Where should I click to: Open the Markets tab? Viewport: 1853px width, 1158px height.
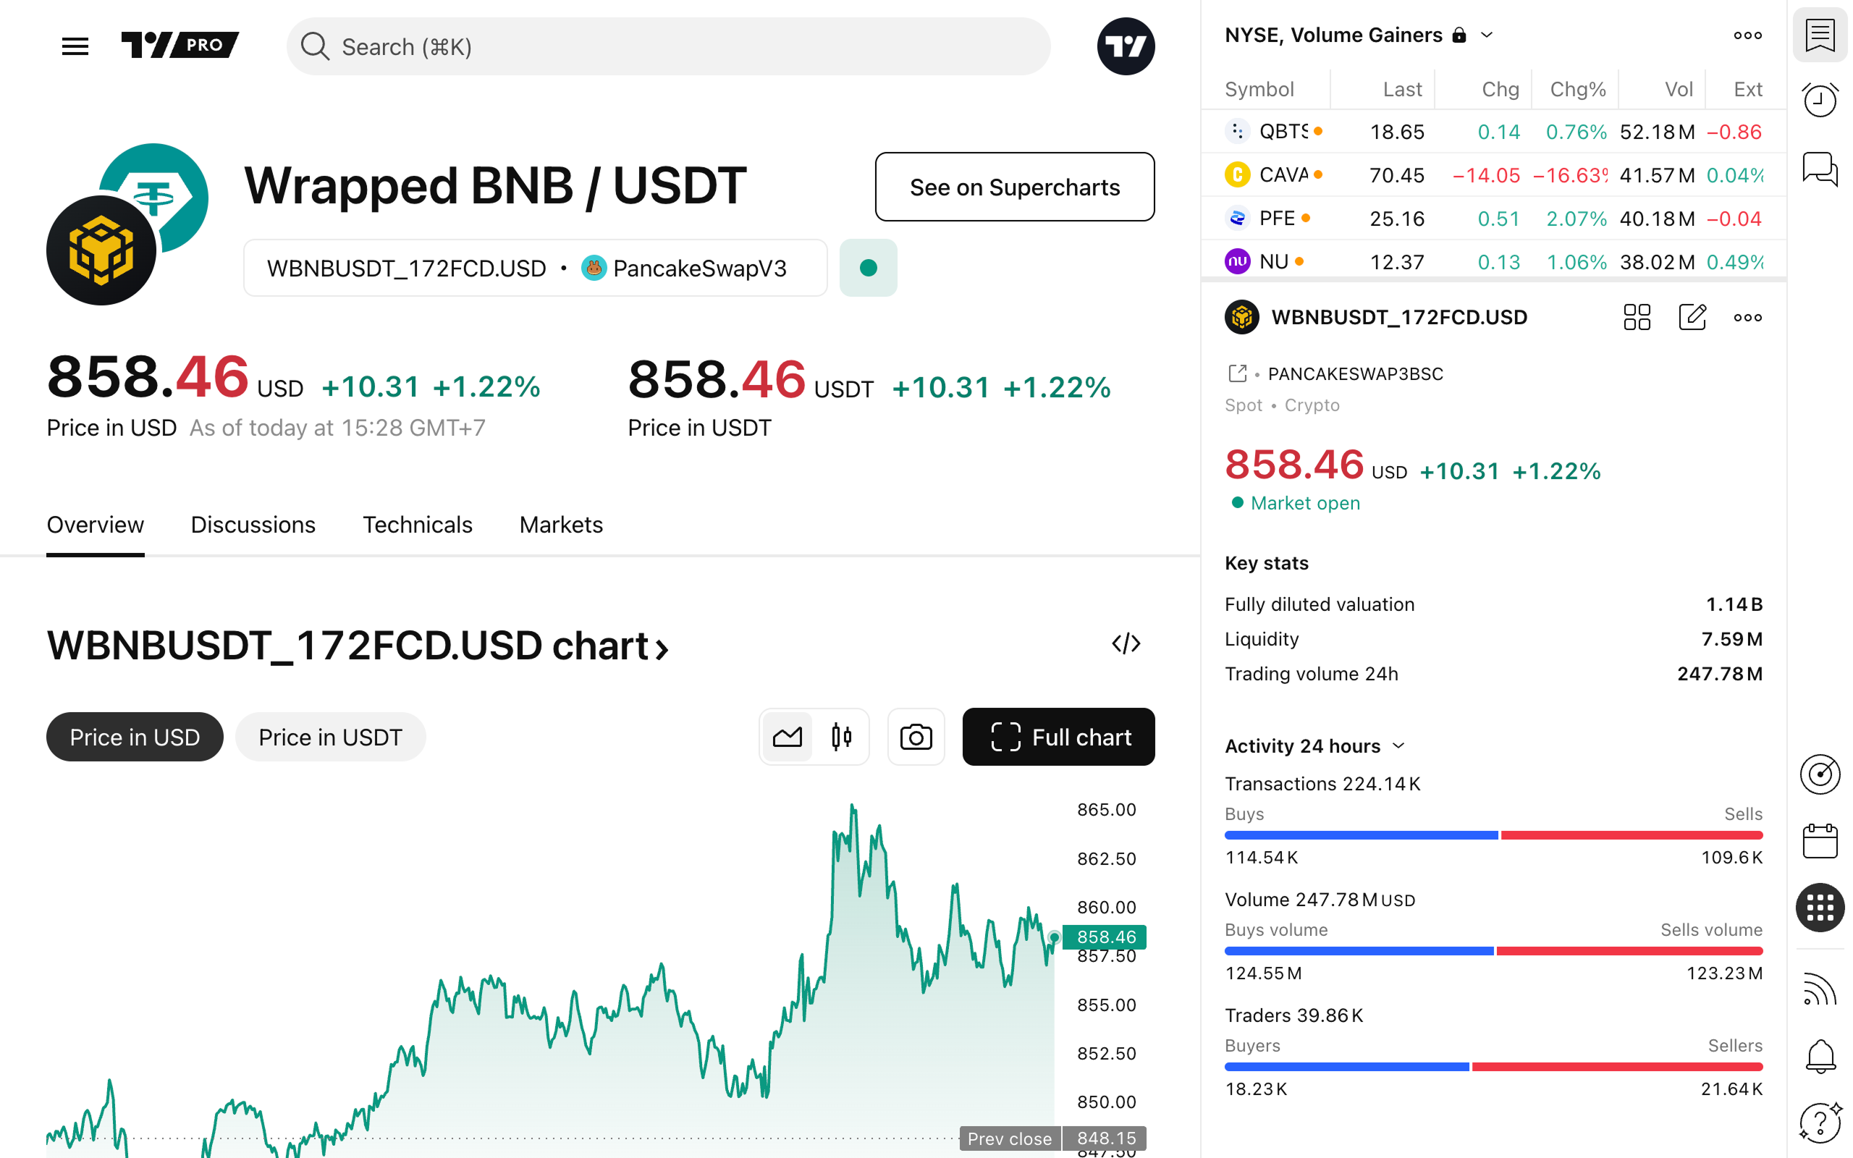(560, 525)
